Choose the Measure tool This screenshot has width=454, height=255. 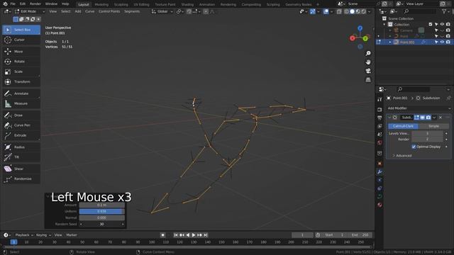click(x=21, y=103)
